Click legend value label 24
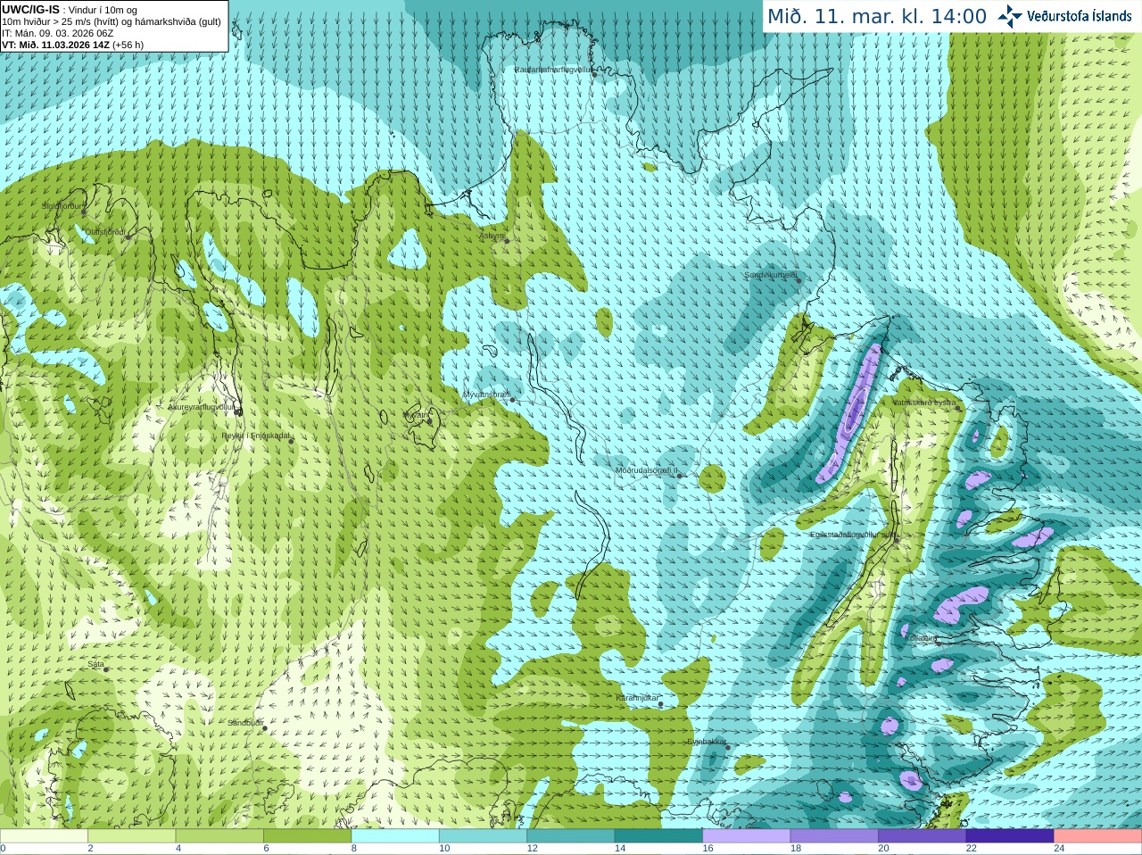The width and height of the screenshot is (1142, 855). (x=1059, y=849)
